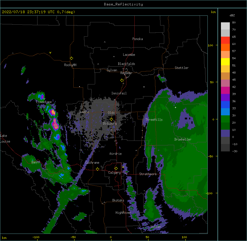Click the Base_Reflectivity title
The image size is (247, 241).
123,4
